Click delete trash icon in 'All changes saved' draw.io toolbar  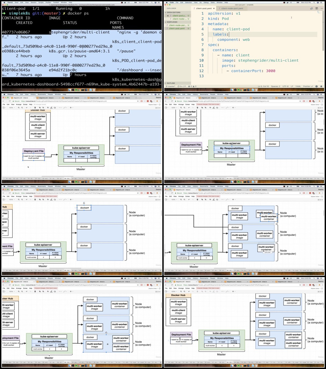click(35, 108)
